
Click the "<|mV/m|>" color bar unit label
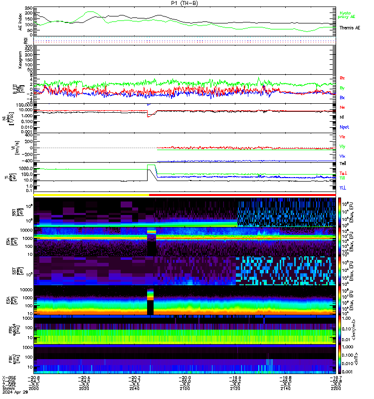coord(354,330)
